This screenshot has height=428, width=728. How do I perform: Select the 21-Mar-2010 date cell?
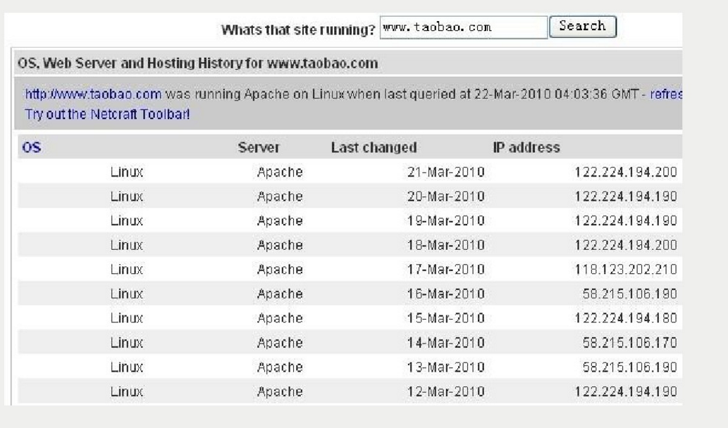[x=445, y=172]
